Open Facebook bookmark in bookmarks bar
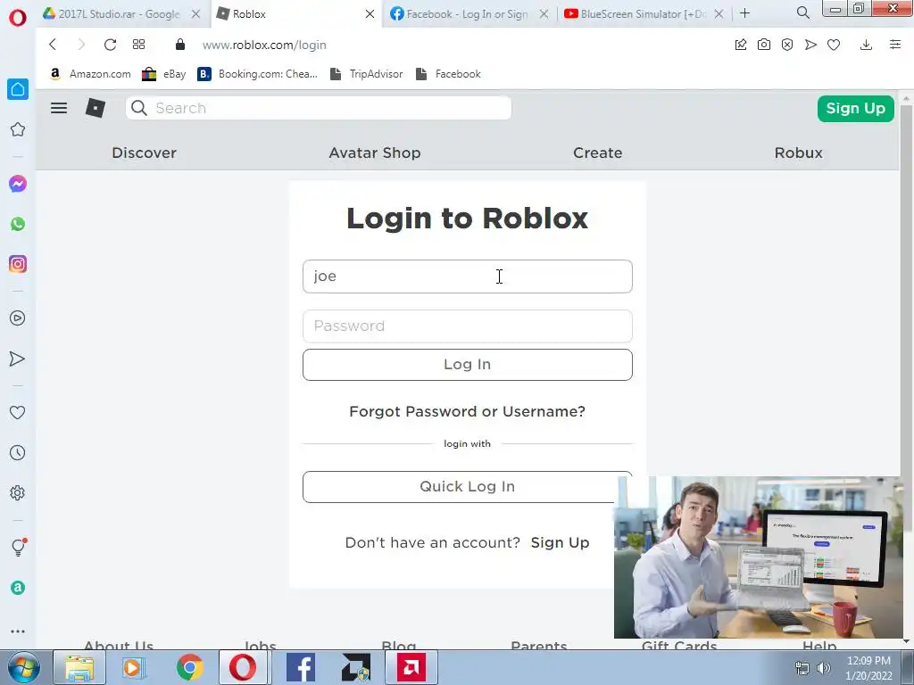The image size is (914, 685). [448, 74]
